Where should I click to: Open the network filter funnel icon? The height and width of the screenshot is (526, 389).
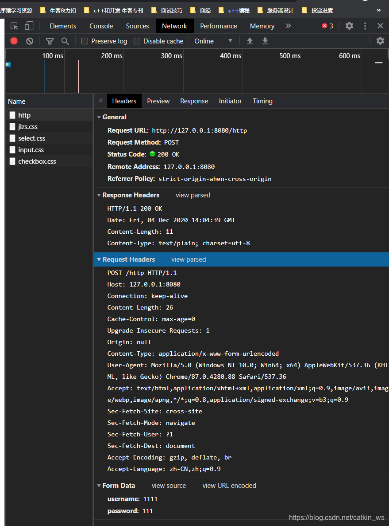(50, 41)
